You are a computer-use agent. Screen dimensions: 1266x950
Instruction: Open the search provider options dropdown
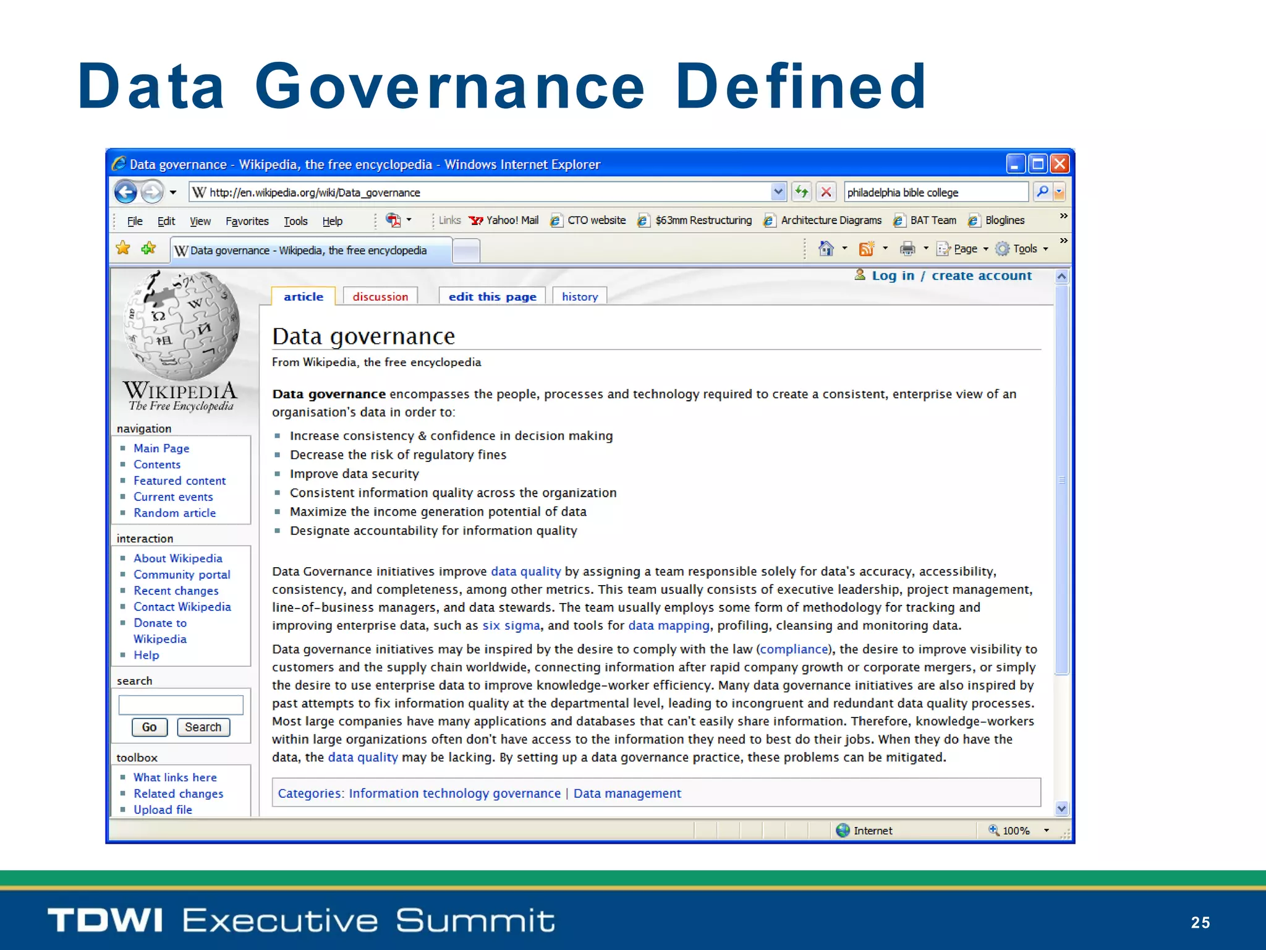tap(1059, 192)
